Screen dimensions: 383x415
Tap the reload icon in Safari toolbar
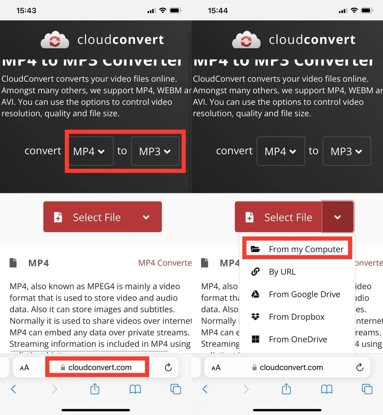[168, 367]
